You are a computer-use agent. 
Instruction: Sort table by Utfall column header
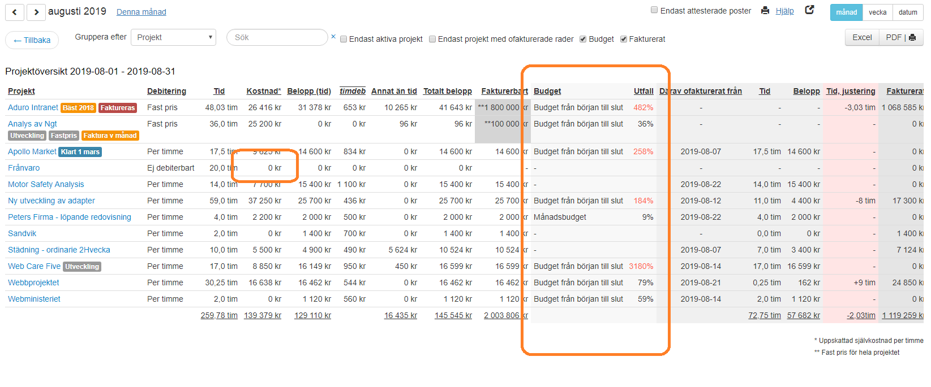[643, 91]
